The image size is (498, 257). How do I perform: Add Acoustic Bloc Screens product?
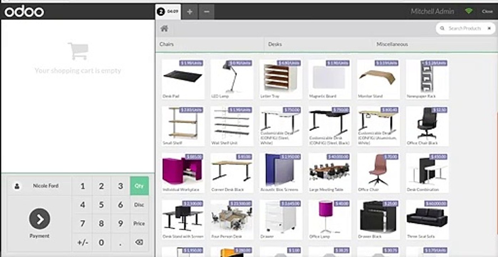(281, 173)
